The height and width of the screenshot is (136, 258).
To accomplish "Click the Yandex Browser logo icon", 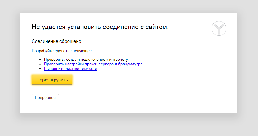I will 219,28.
